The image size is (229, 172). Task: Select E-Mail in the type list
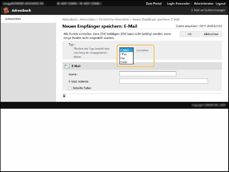(x=126, y=50)
